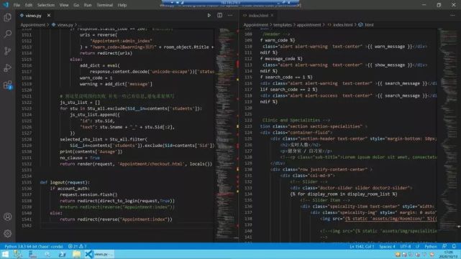Click the feedback icon in status bar
461x259 pixels.
point(444,246)
